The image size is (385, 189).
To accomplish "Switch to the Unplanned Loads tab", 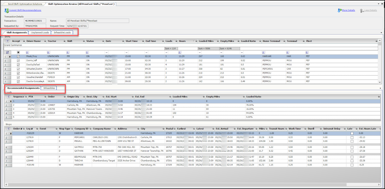I will 40,32.
